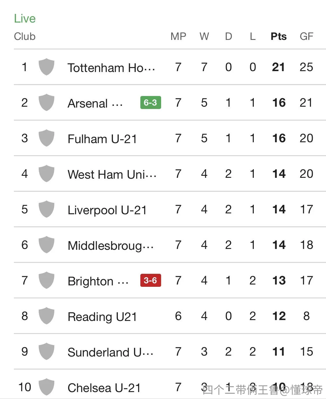Viewport: 326px width, 399px height.
Task: Click the Arsenal club shield icon
Action: 46,102
